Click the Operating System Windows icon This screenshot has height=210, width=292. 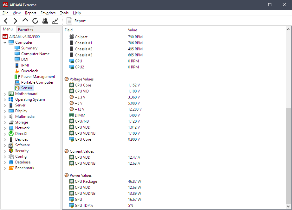click(x=11, y=99)
